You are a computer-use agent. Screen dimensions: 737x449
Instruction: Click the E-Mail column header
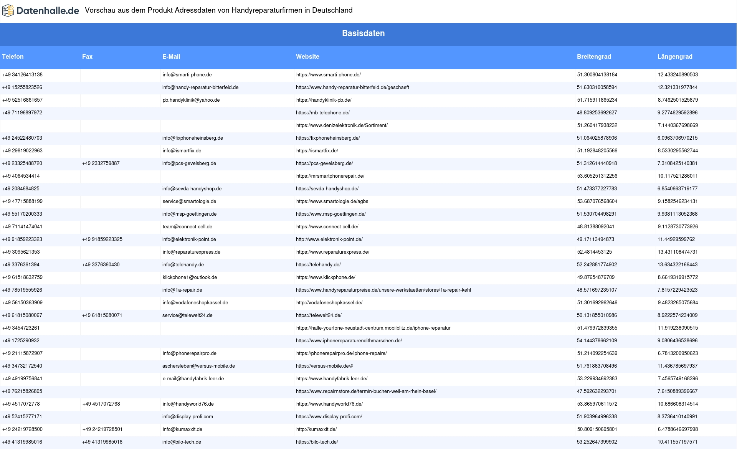click(171, 56)
